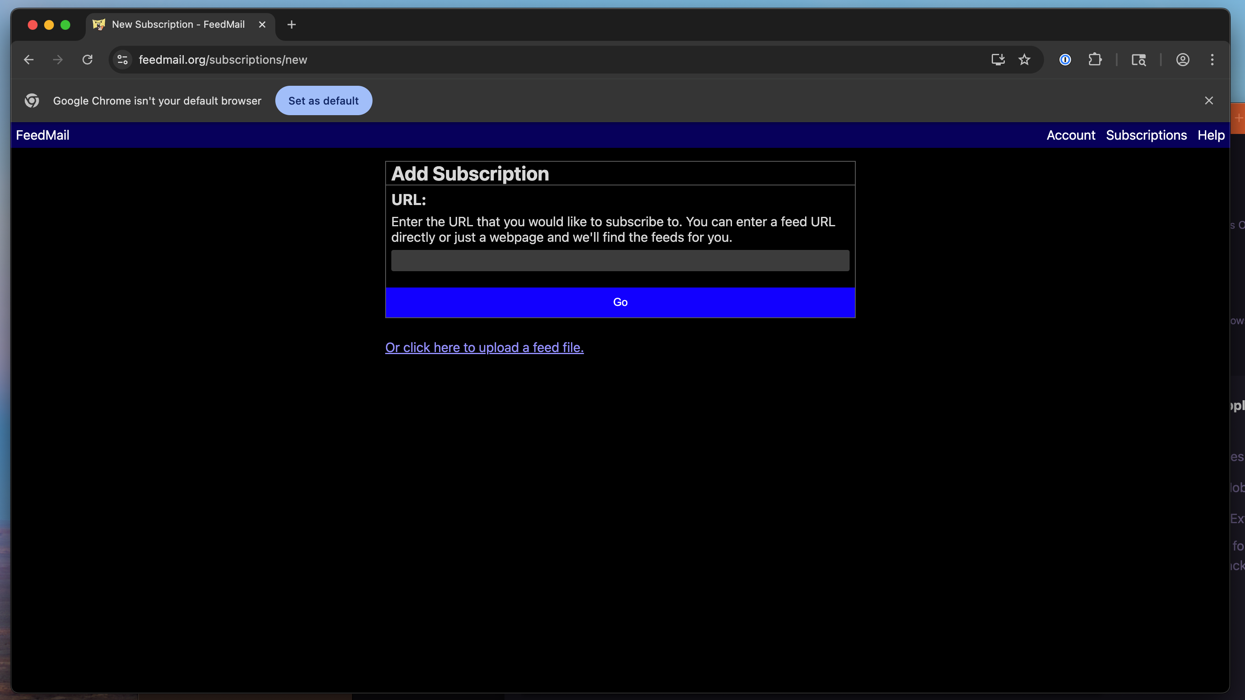The width and height of the screenshot is (1245, 700).
Task: Click the browser back arrow
Action: click(x=29, y=59)
